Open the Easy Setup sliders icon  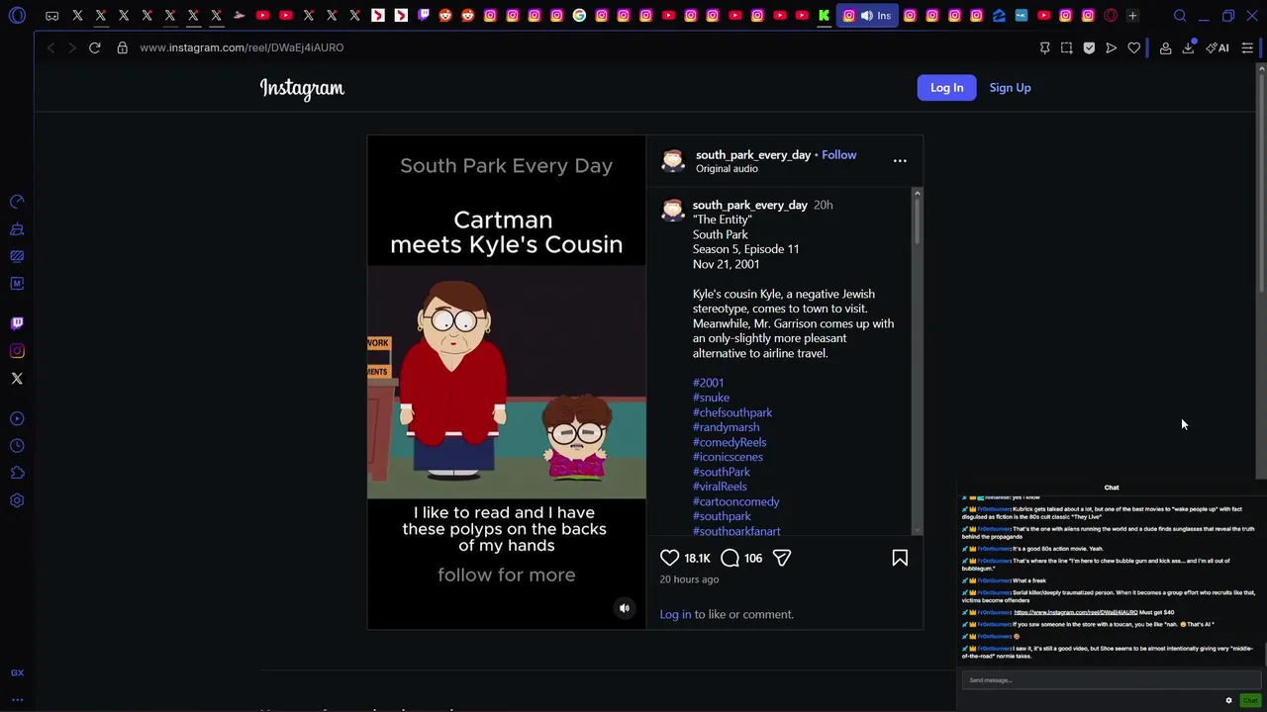[1247, 47]
